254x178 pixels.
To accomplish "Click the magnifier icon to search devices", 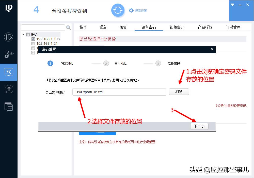I will [68, 28].
